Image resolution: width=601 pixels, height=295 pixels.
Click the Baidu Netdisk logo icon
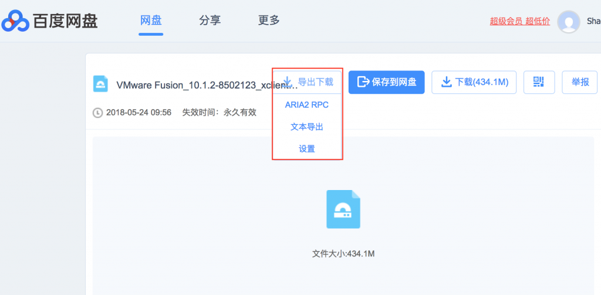[x=15, y=21]
